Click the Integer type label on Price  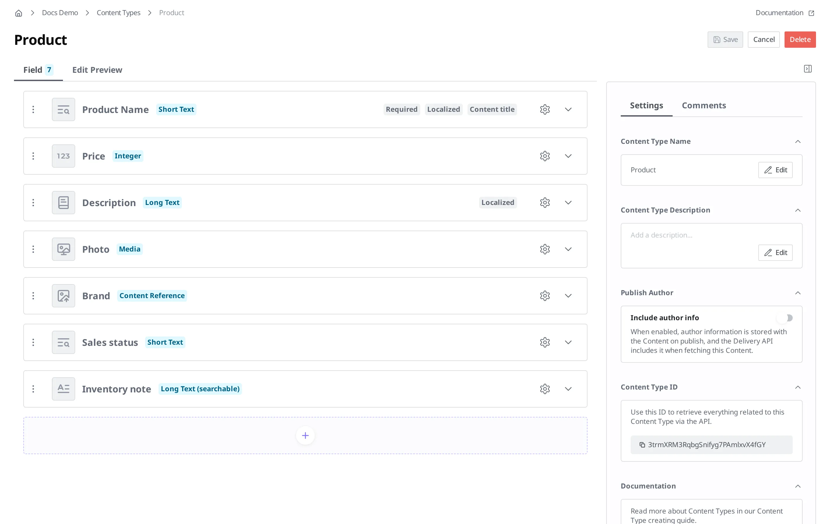coord(128,156)
